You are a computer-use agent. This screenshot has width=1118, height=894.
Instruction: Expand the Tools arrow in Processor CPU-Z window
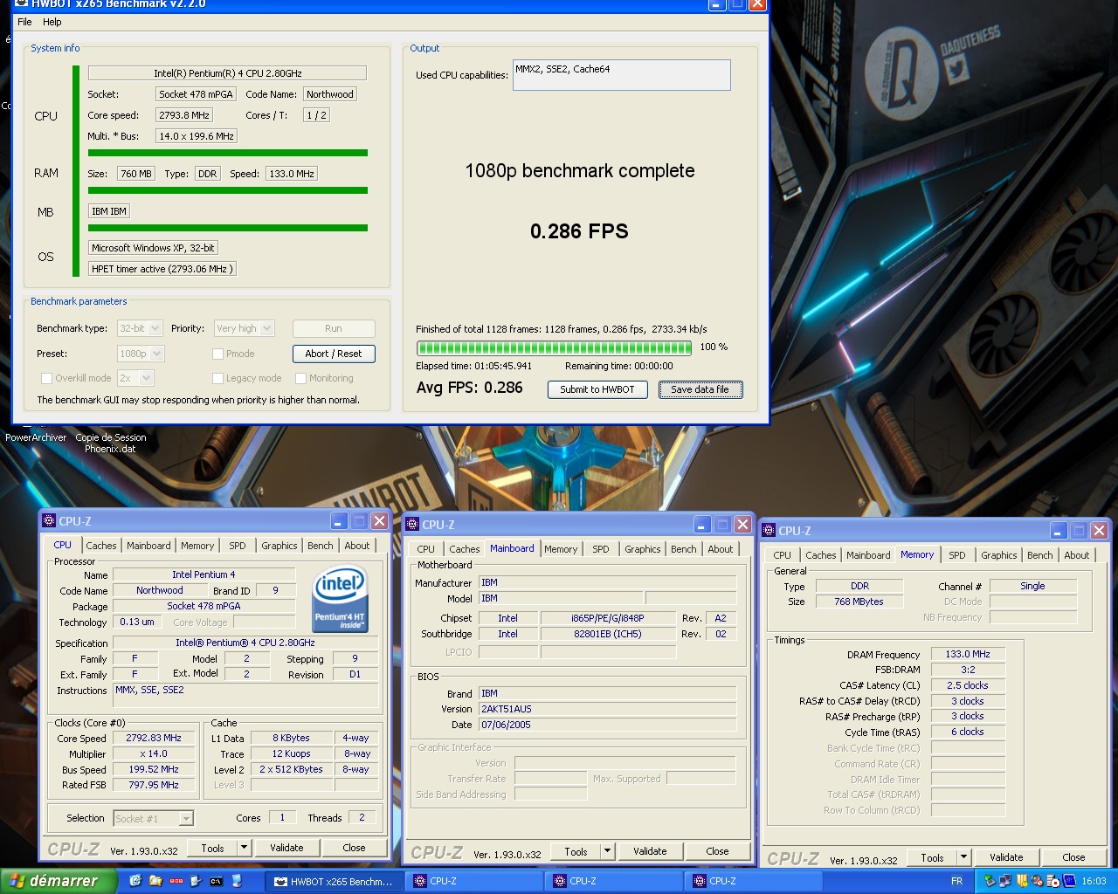point(244,848)
